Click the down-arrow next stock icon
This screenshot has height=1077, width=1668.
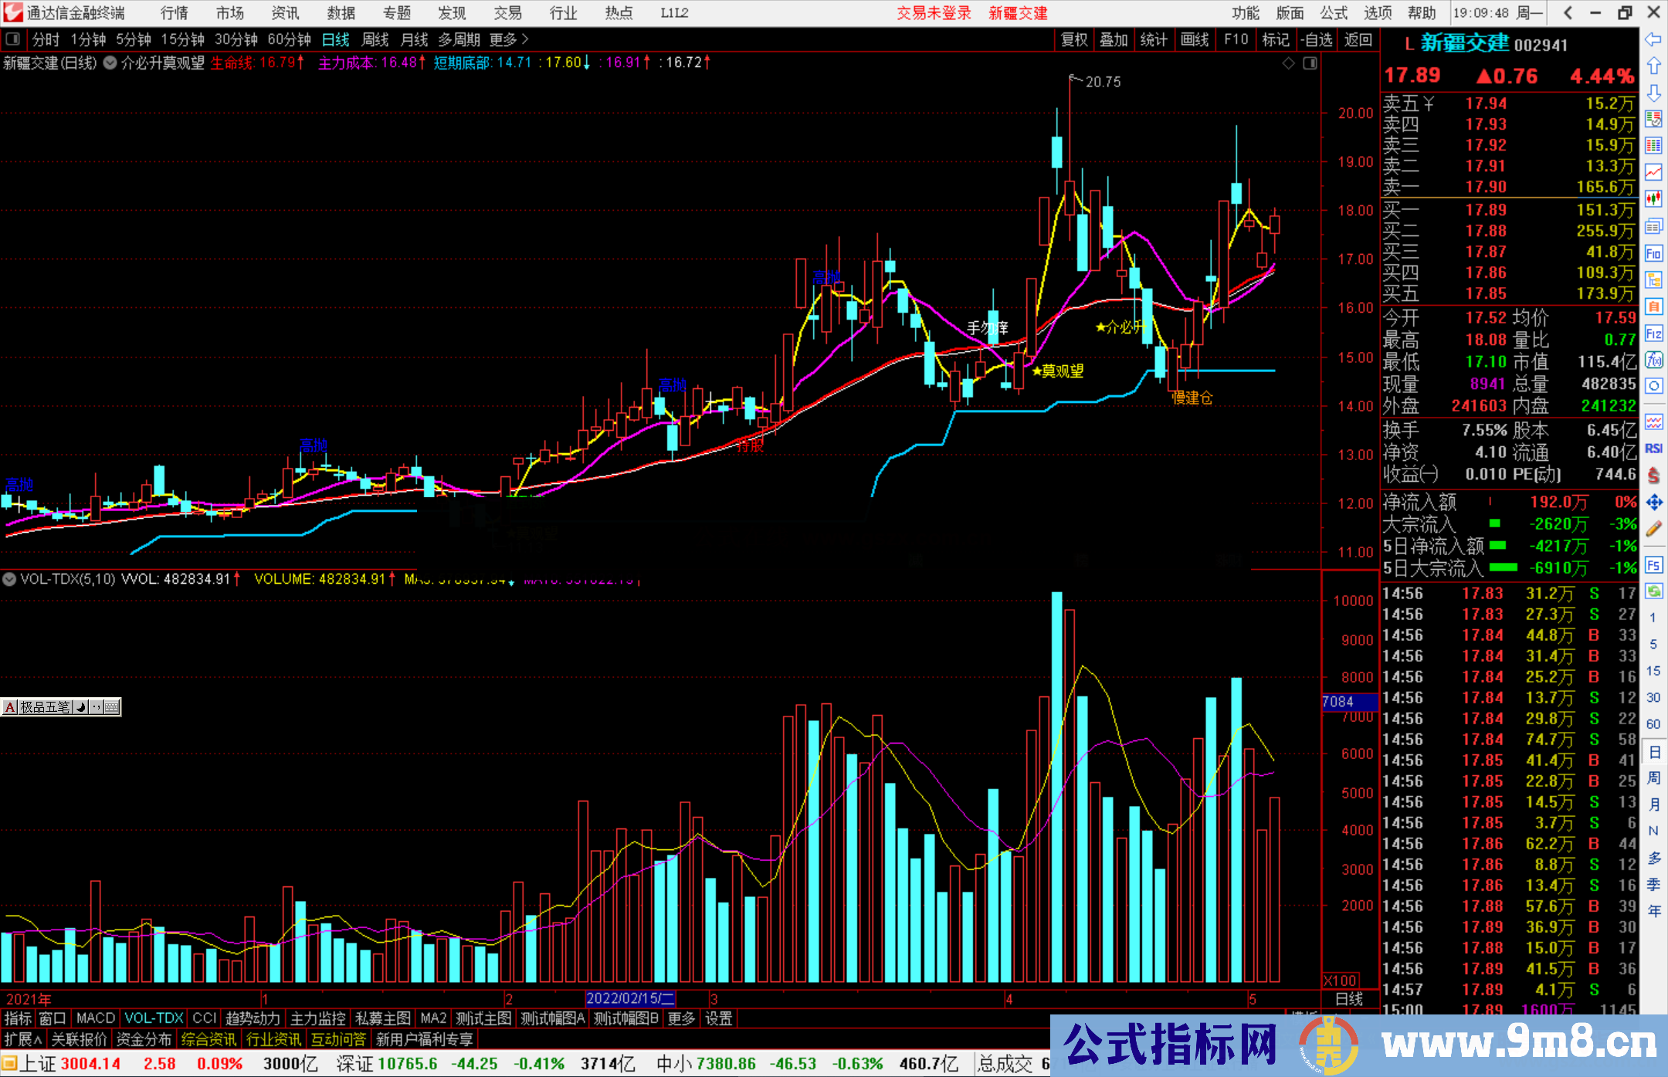click(1653, 93)
